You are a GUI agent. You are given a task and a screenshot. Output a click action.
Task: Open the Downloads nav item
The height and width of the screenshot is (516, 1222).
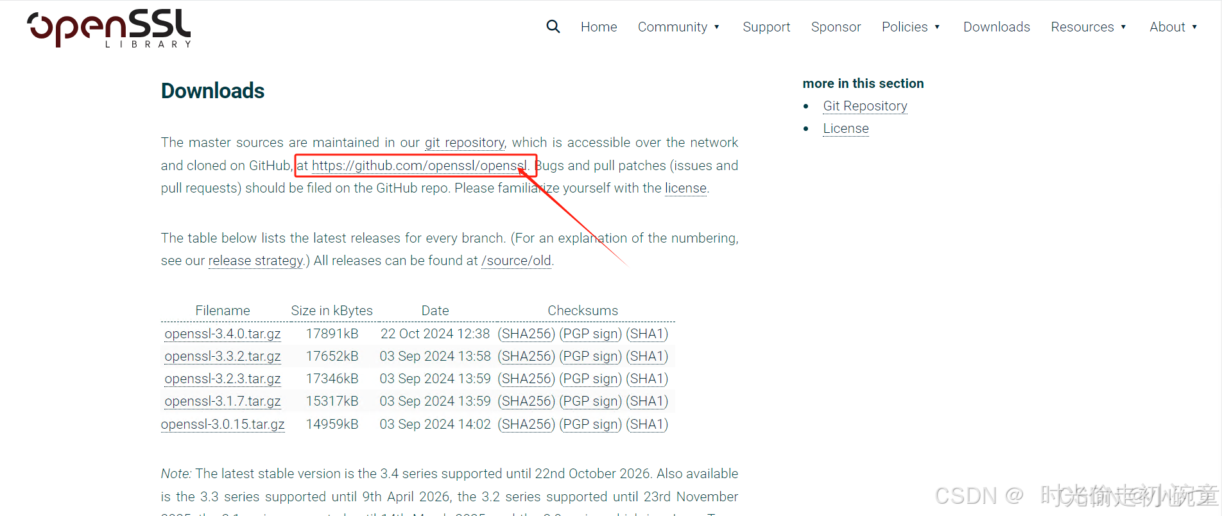[996, 27]
